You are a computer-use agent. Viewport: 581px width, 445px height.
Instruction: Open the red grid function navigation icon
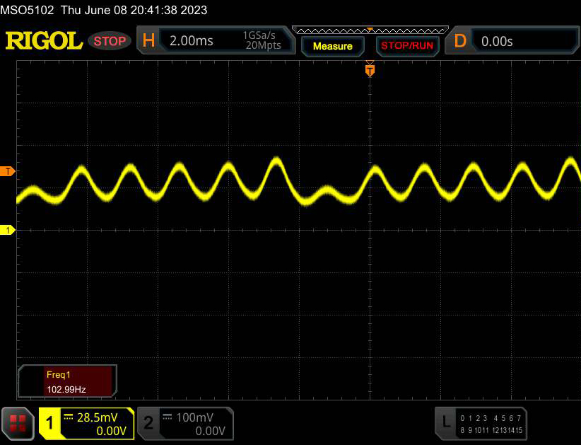18,424
